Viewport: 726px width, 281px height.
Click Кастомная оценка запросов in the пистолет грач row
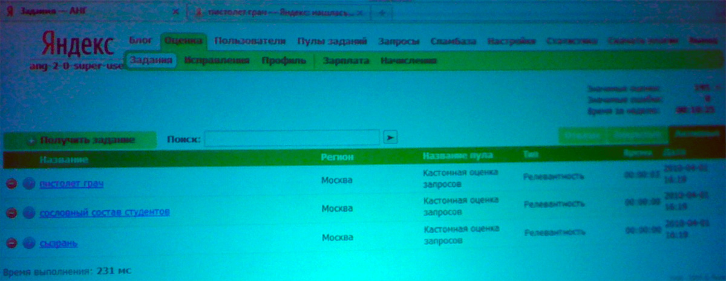point(460,178)
